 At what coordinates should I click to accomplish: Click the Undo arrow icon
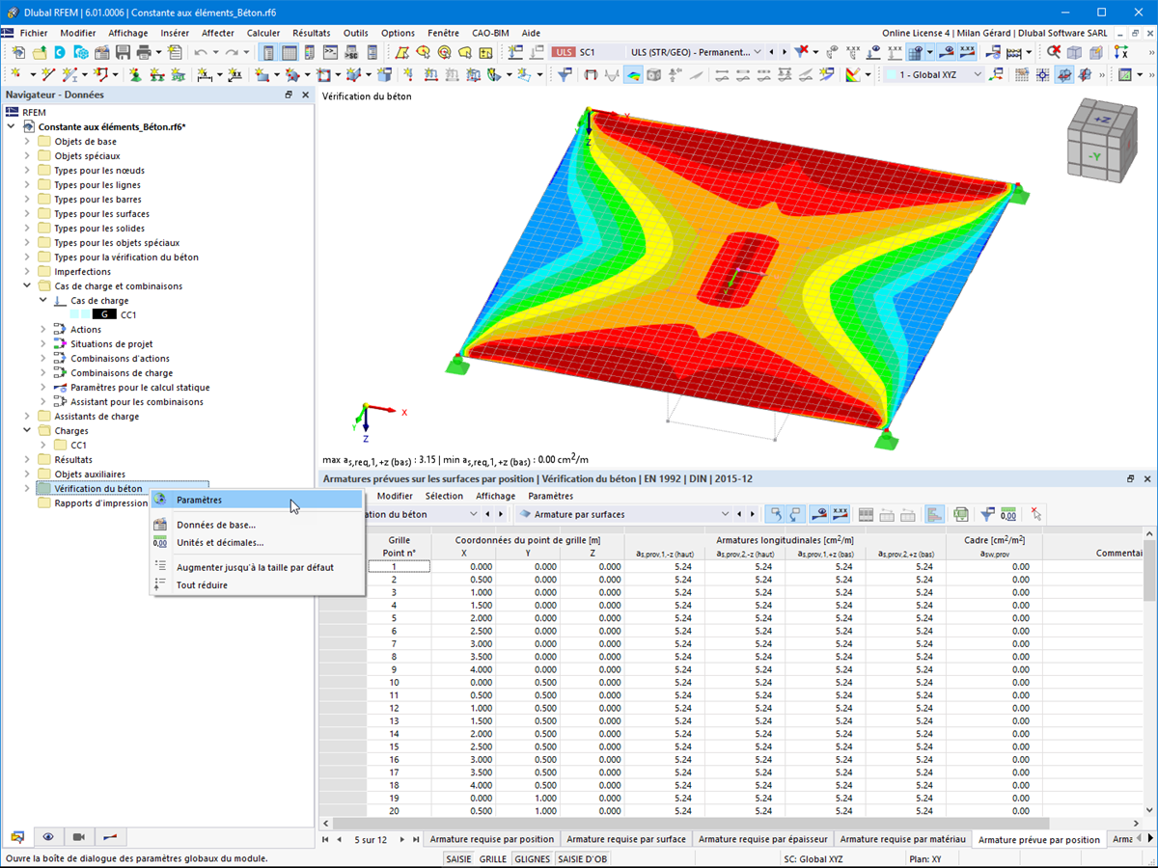[x=200, y=52]
